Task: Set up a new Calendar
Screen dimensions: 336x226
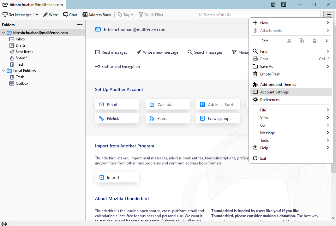Action: [168, 104]
